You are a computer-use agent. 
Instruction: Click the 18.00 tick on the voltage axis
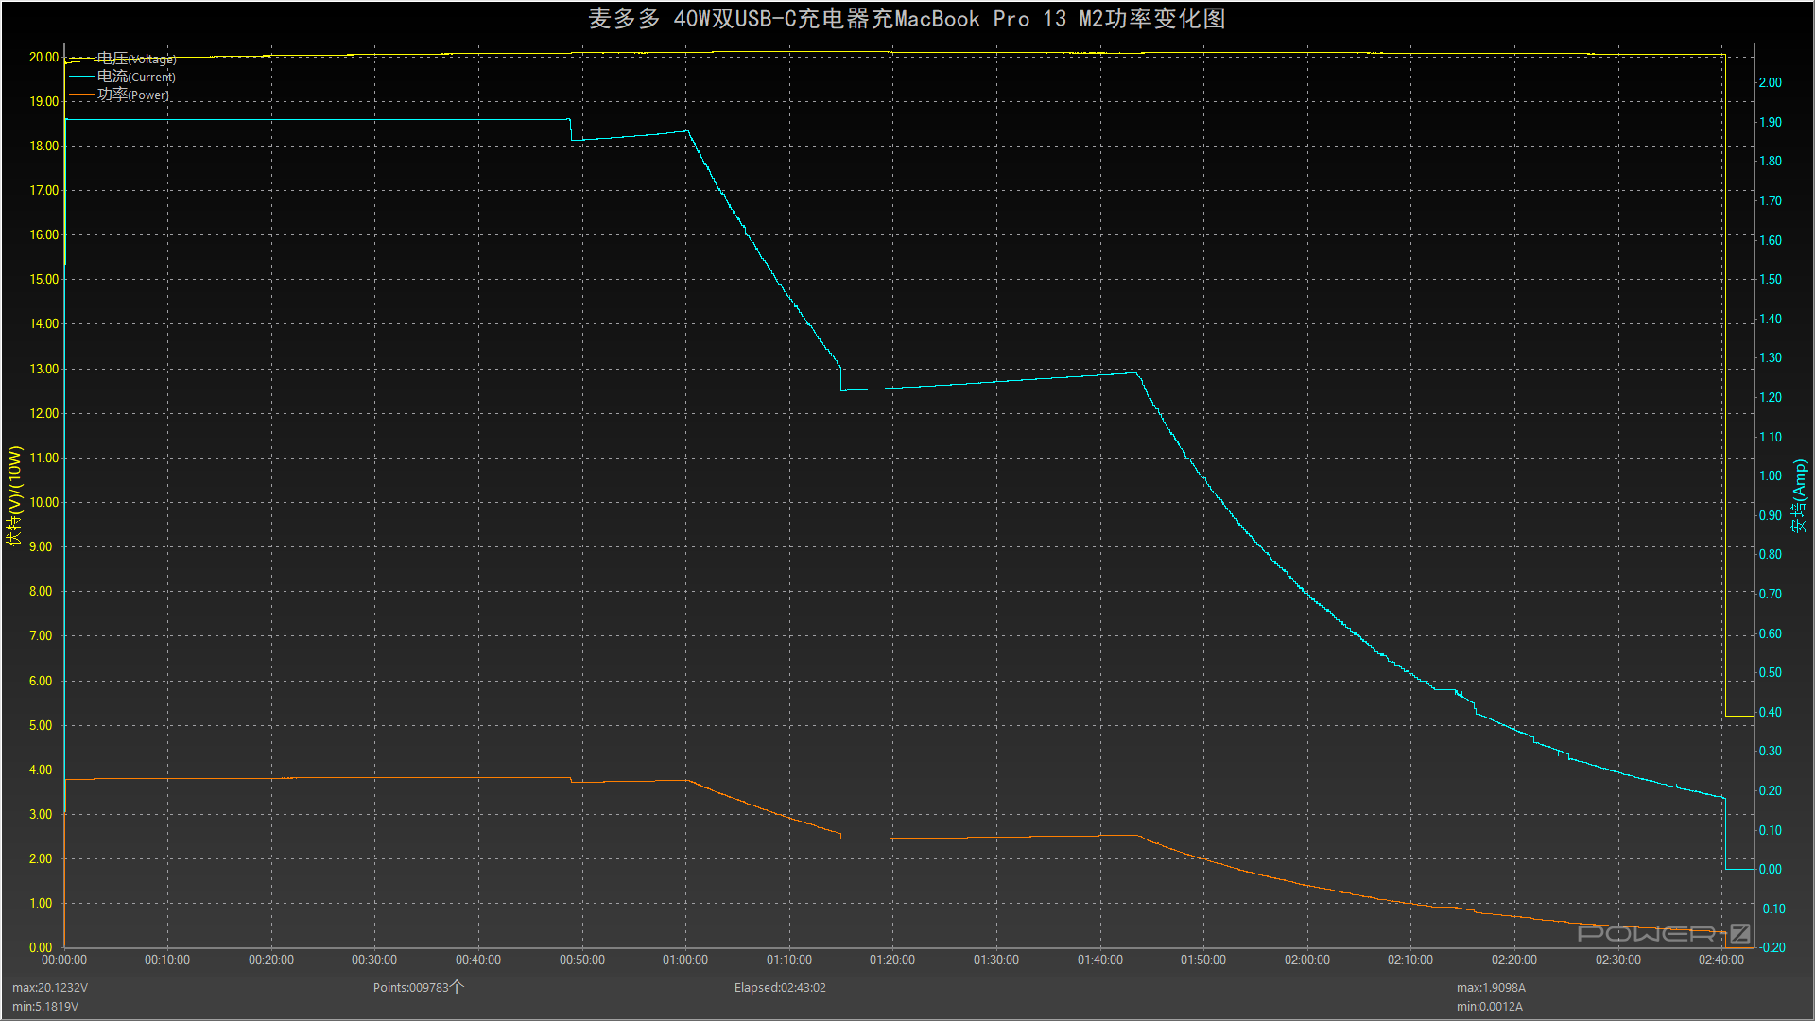click(43, 146)
